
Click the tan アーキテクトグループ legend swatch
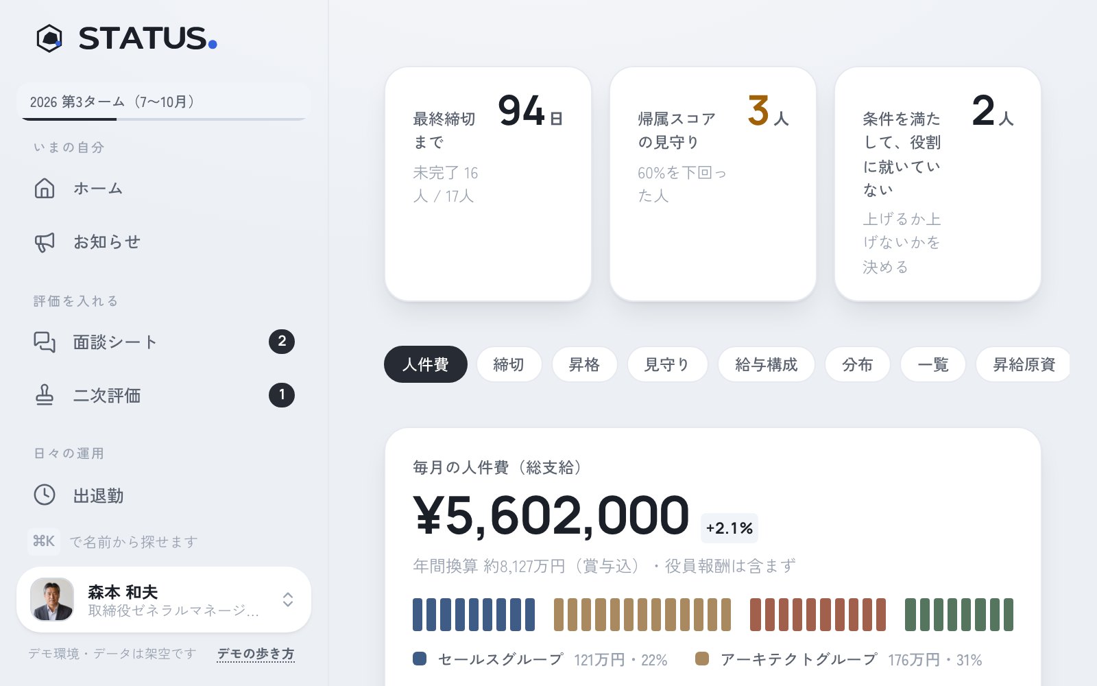click(702, 659)
